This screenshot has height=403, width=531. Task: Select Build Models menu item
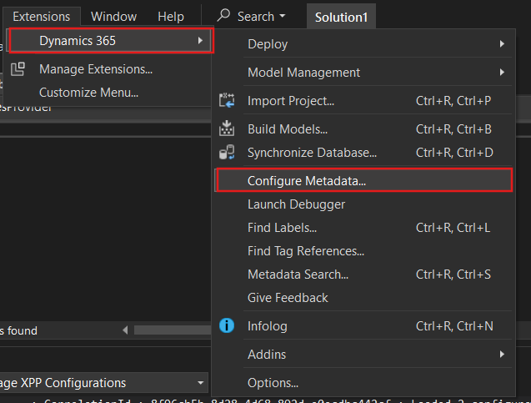pos(363,128)
